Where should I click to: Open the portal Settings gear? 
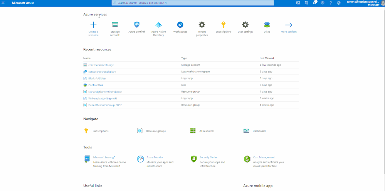tap(323, 3)
